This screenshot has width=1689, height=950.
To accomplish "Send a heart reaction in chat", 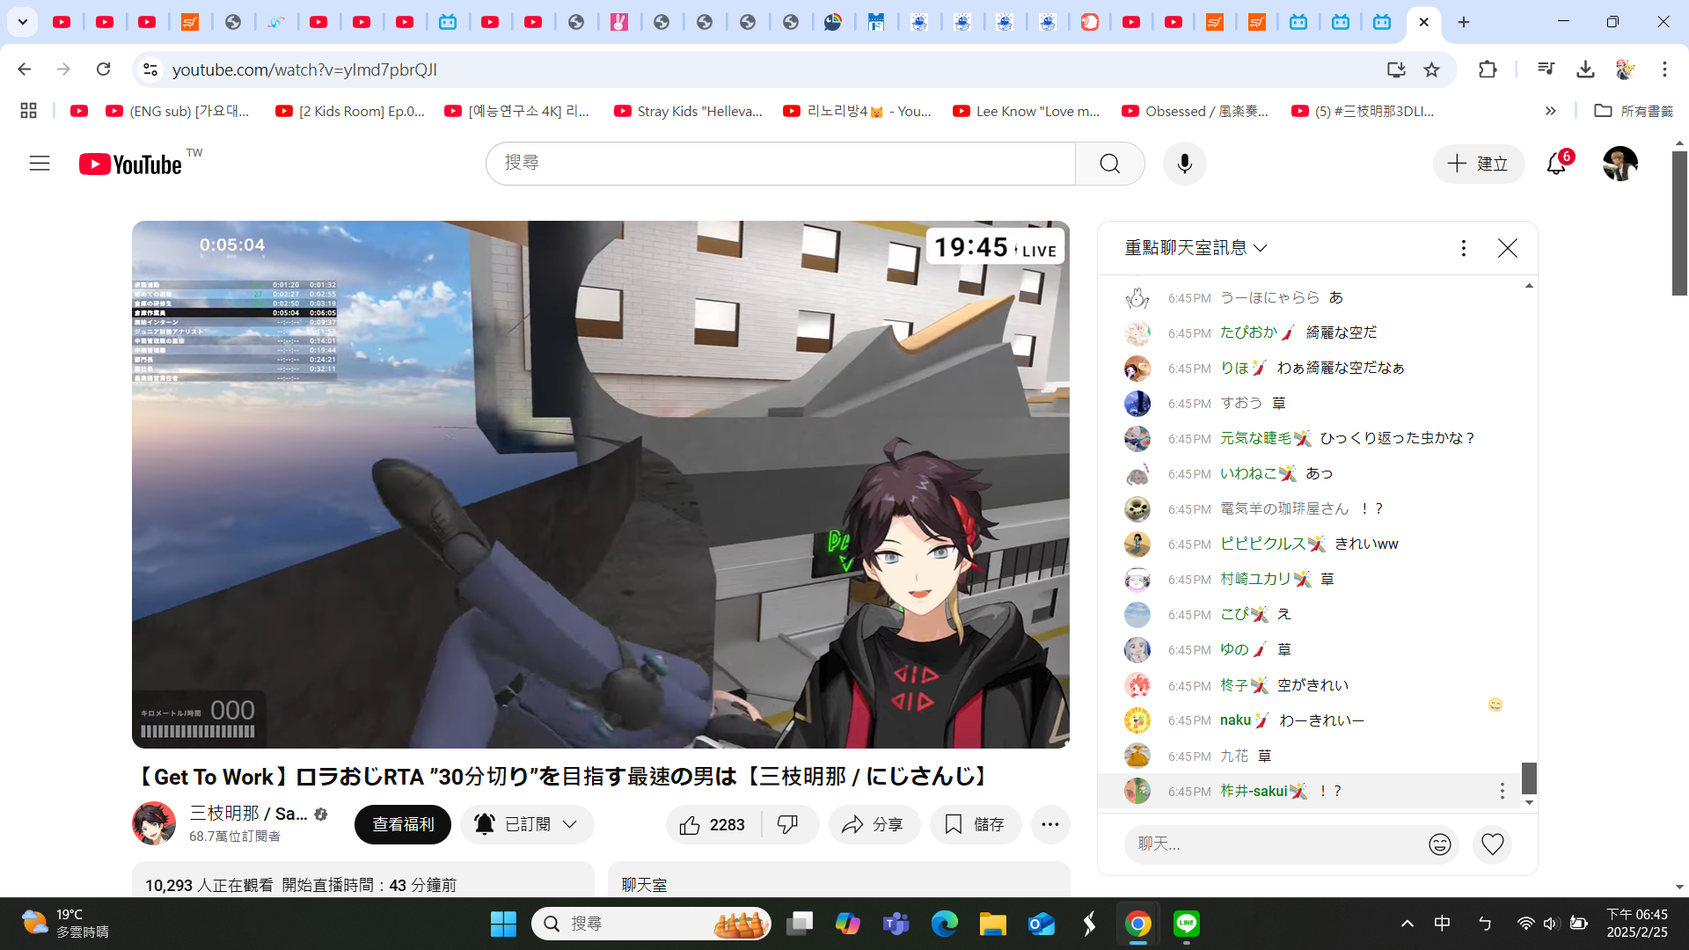I will [x=1493, y=844].
